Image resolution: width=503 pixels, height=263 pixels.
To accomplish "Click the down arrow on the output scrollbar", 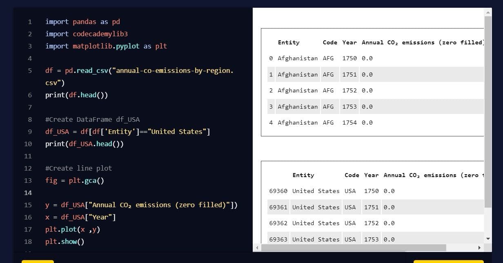I will 488,239.
